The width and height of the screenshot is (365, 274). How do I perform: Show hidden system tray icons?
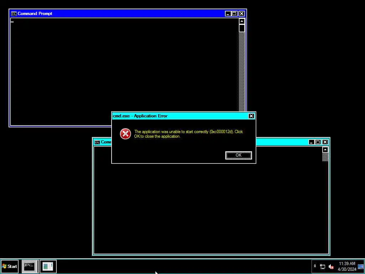coord(315,266)
